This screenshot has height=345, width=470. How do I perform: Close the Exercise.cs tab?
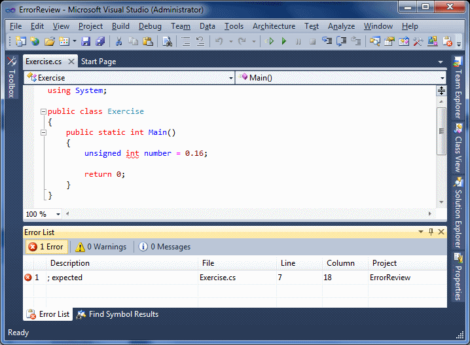pos(71,62)
